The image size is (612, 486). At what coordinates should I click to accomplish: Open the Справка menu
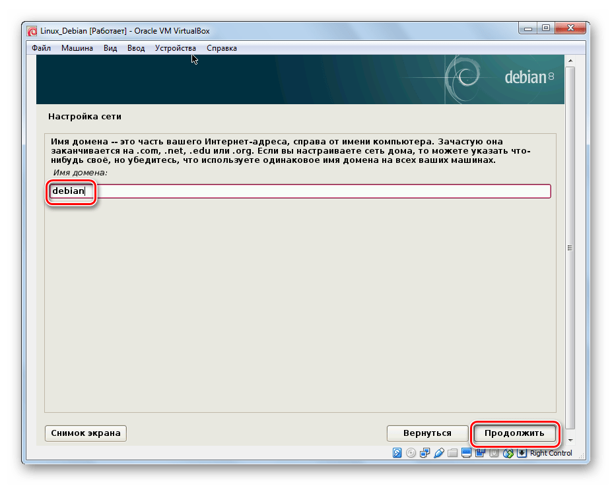pyautogui.click(x=222, y=48)
